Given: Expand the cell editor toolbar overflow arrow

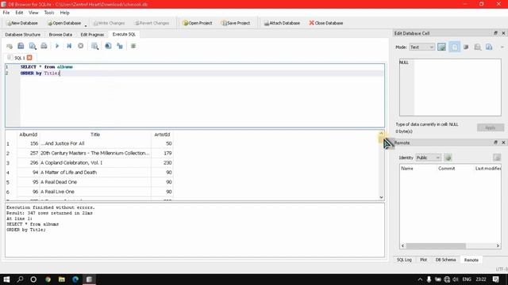Looking at the screenshot, I should coord(502,47).
